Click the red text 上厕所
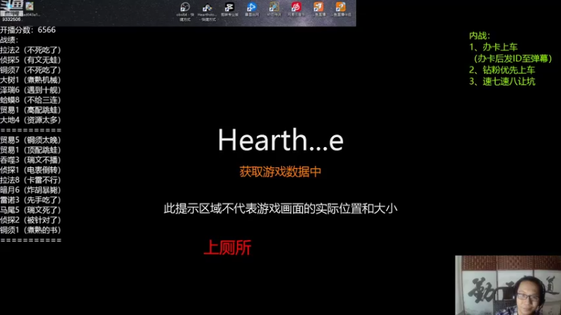 [227, 248]
